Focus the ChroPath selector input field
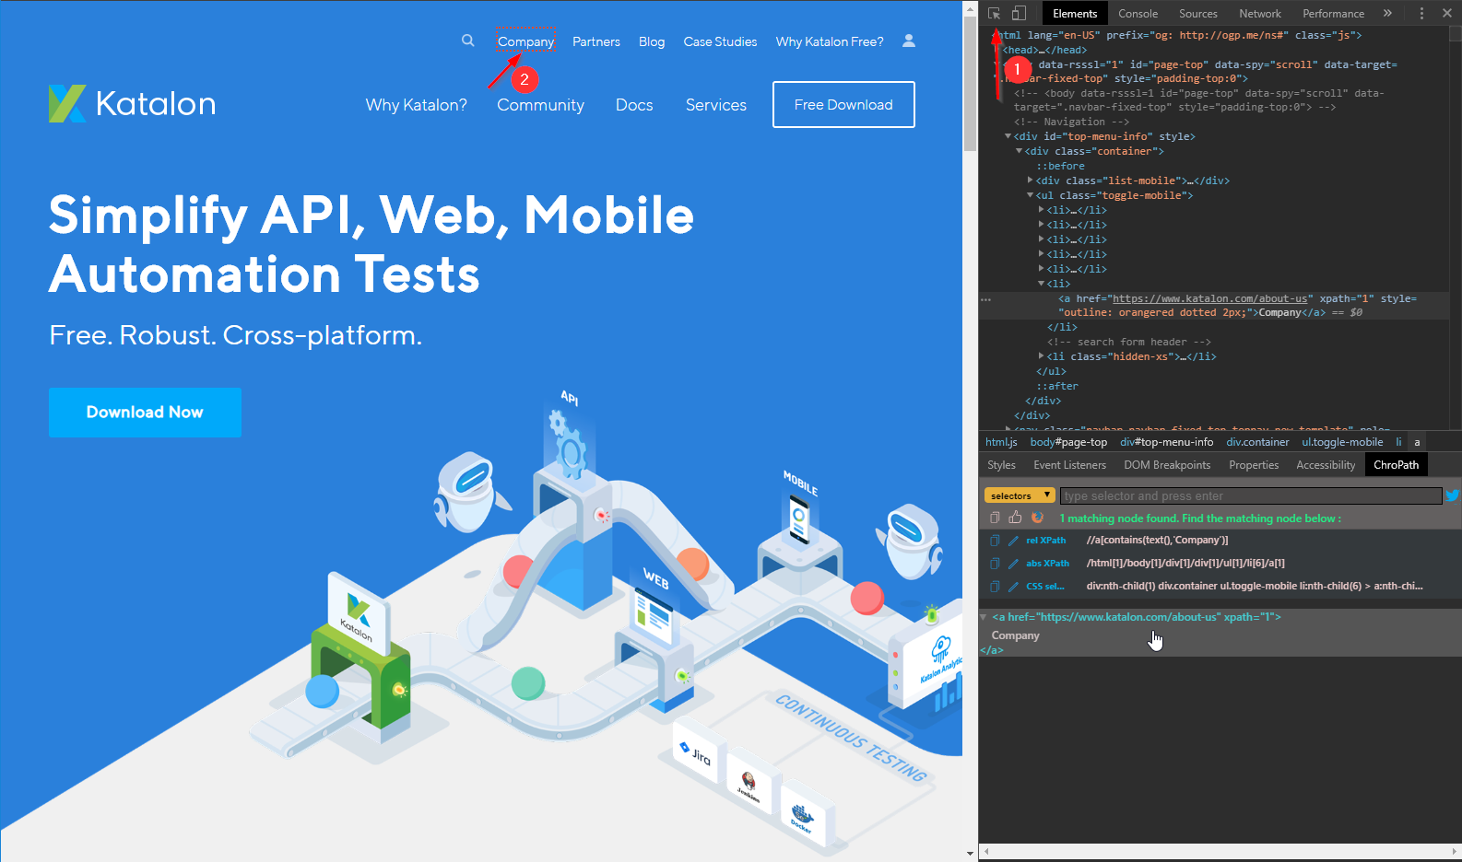This screenshot has width=1462, height=862. [x=1250, y=495]
